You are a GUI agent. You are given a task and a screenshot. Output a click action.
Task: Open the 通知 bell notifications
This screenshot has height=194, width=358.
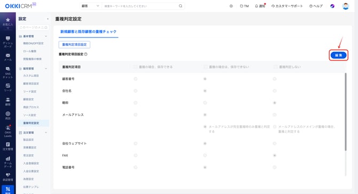(x=260, y=6)
